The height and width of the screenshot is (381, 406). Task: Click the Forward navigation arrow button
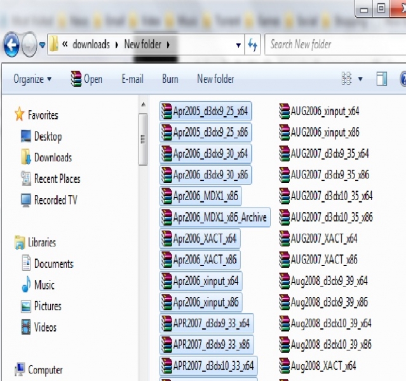coord(29,44)
